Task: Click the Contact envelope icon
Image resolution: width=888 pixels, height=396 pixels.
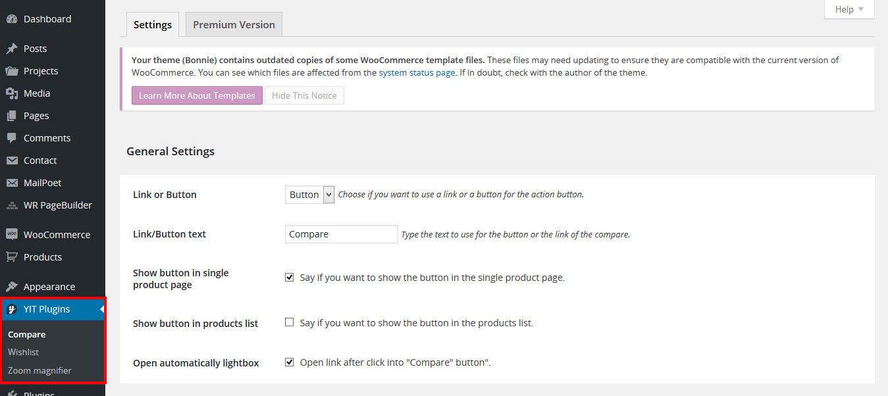Action: (x=12, y=161)
